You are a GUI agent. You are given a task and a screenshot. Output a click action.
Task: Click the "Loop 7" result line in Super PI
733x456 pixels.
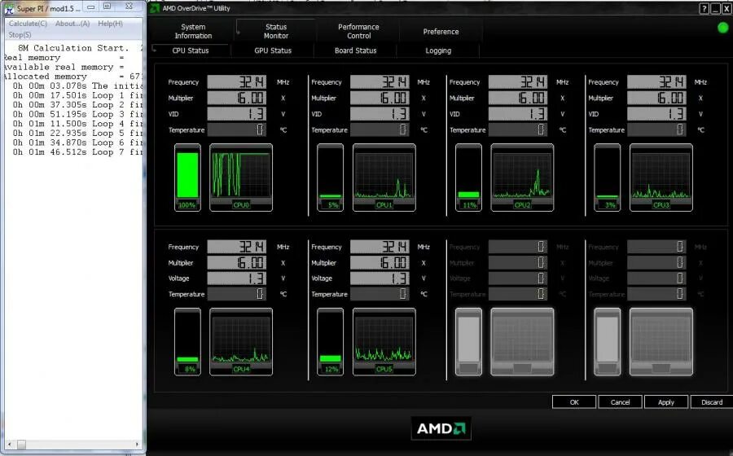coord(78,151)
